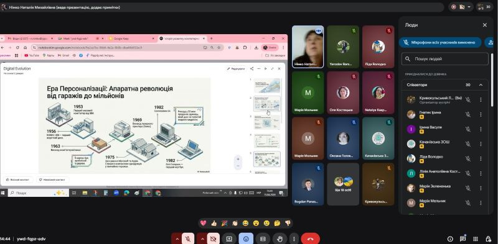Toggle captions in the bottom toolbar
498x244 pixels.
[x=263, y=239]
